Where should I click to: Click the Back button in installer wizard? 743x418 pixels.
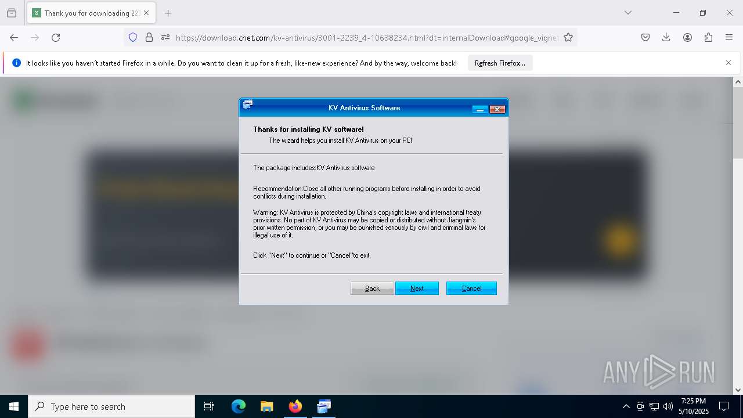click(372, 289)
